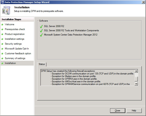Screen dimensions: 146x116
Task: Select the Customer feedback option stage
Action: click(x=18, y=53)
